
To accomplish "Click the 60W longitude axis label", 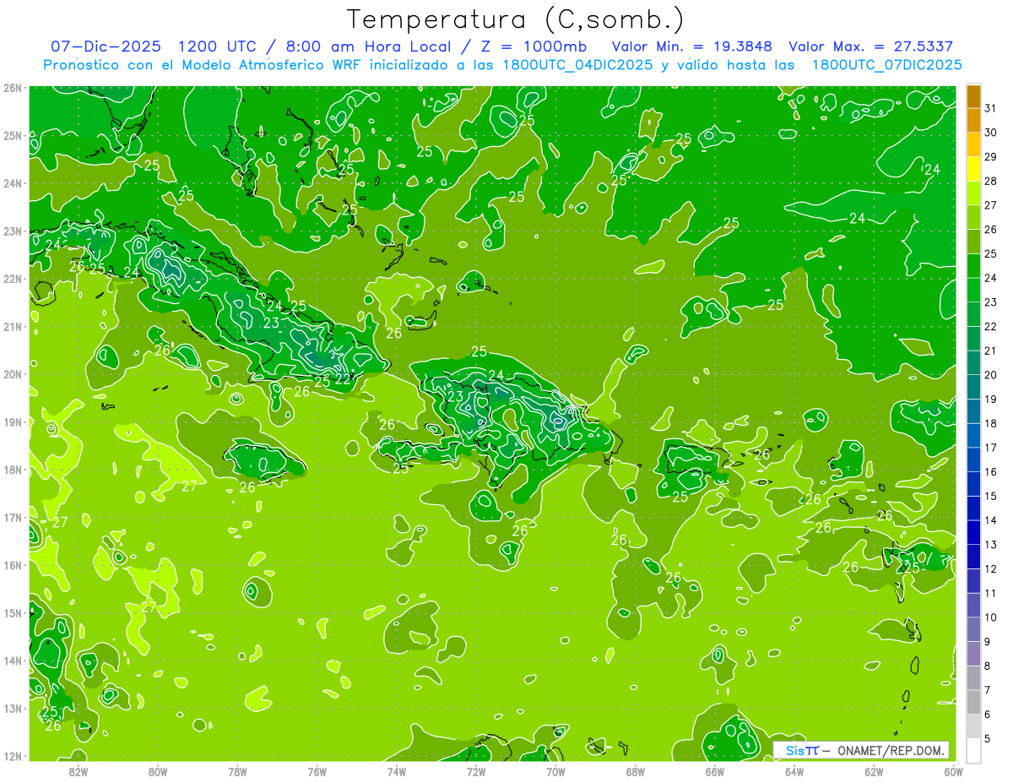I will pos(954,771).
